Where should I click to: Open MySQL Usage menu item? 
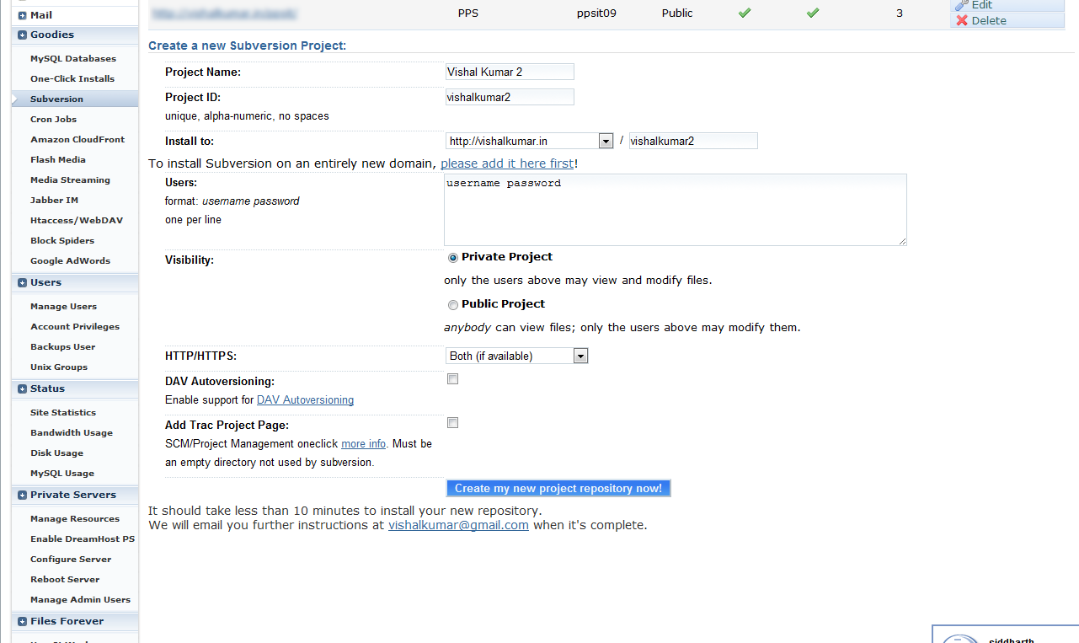(x=62, y=473)
